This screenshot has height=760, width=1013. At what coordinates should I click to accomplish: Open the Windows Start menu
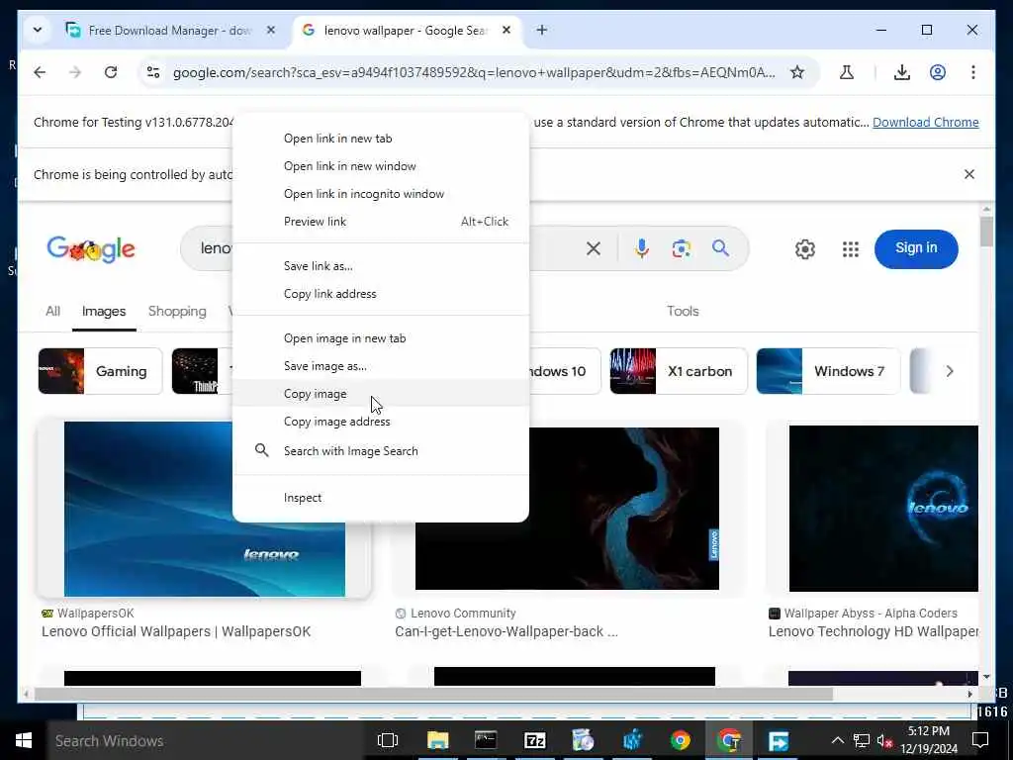pos(24,740)
